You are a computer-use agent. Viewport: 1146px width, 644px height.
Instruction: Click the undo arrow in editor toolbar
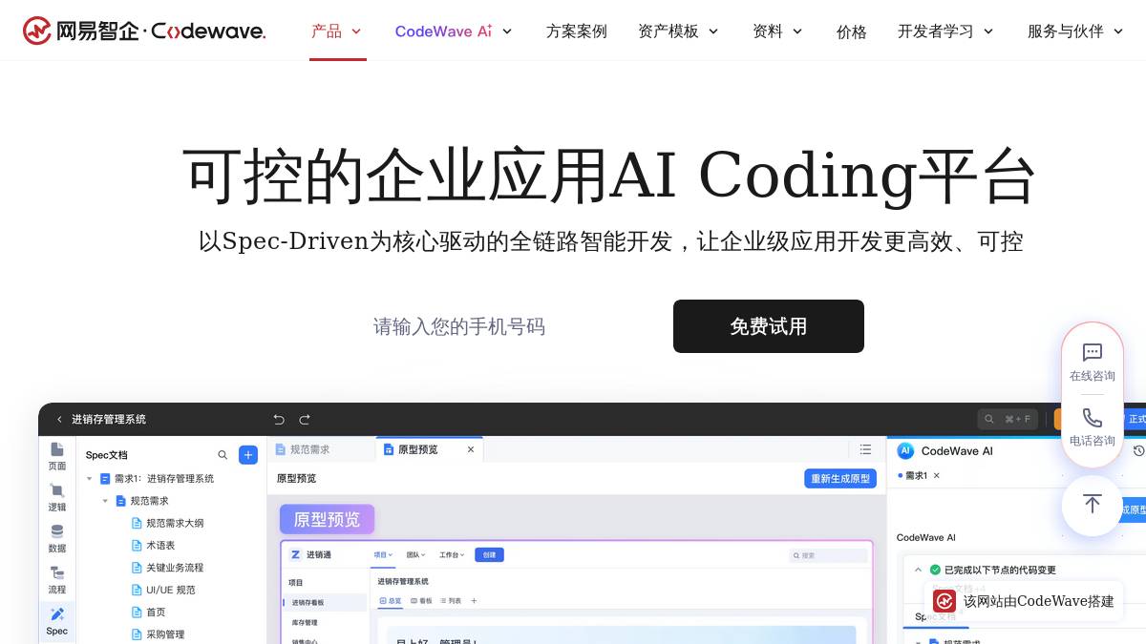[279, 419]
